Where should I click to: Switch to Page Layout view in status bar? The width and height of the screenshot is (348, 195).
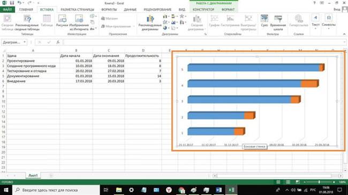pos(288,182)
